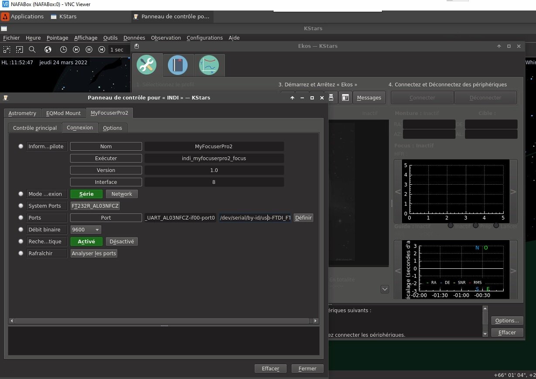Open the Ekos setup wrench tab
Screen dimensions: 536x379
tap(147, 65)
